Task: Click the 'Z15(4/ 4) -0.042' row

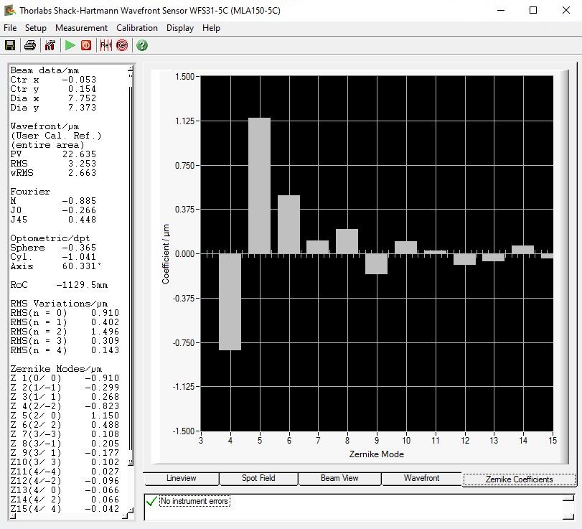Action: (x=65, y=509)
